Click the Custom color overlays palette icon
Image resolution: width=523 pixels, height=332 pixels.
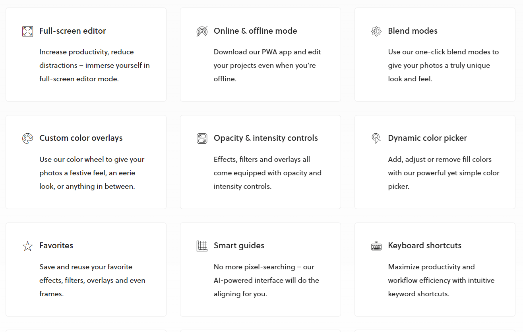27,138
